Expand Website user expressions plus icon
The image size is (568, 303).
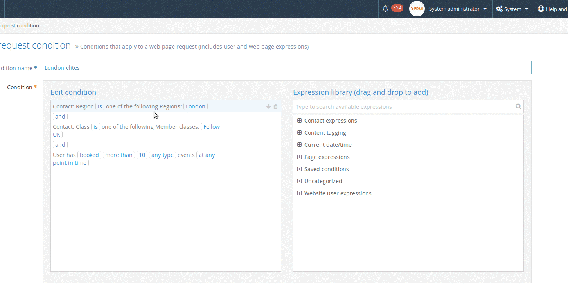(x=299, y=193)
